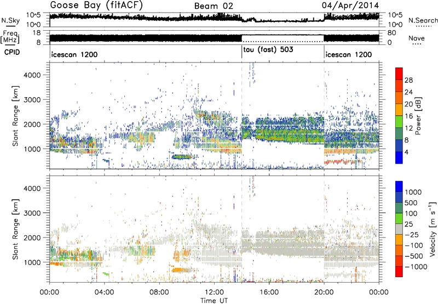This screenshot has height=304, width=438.
Task: Click the "28" value on the power colorbar
Action: [x=408, y=80]
